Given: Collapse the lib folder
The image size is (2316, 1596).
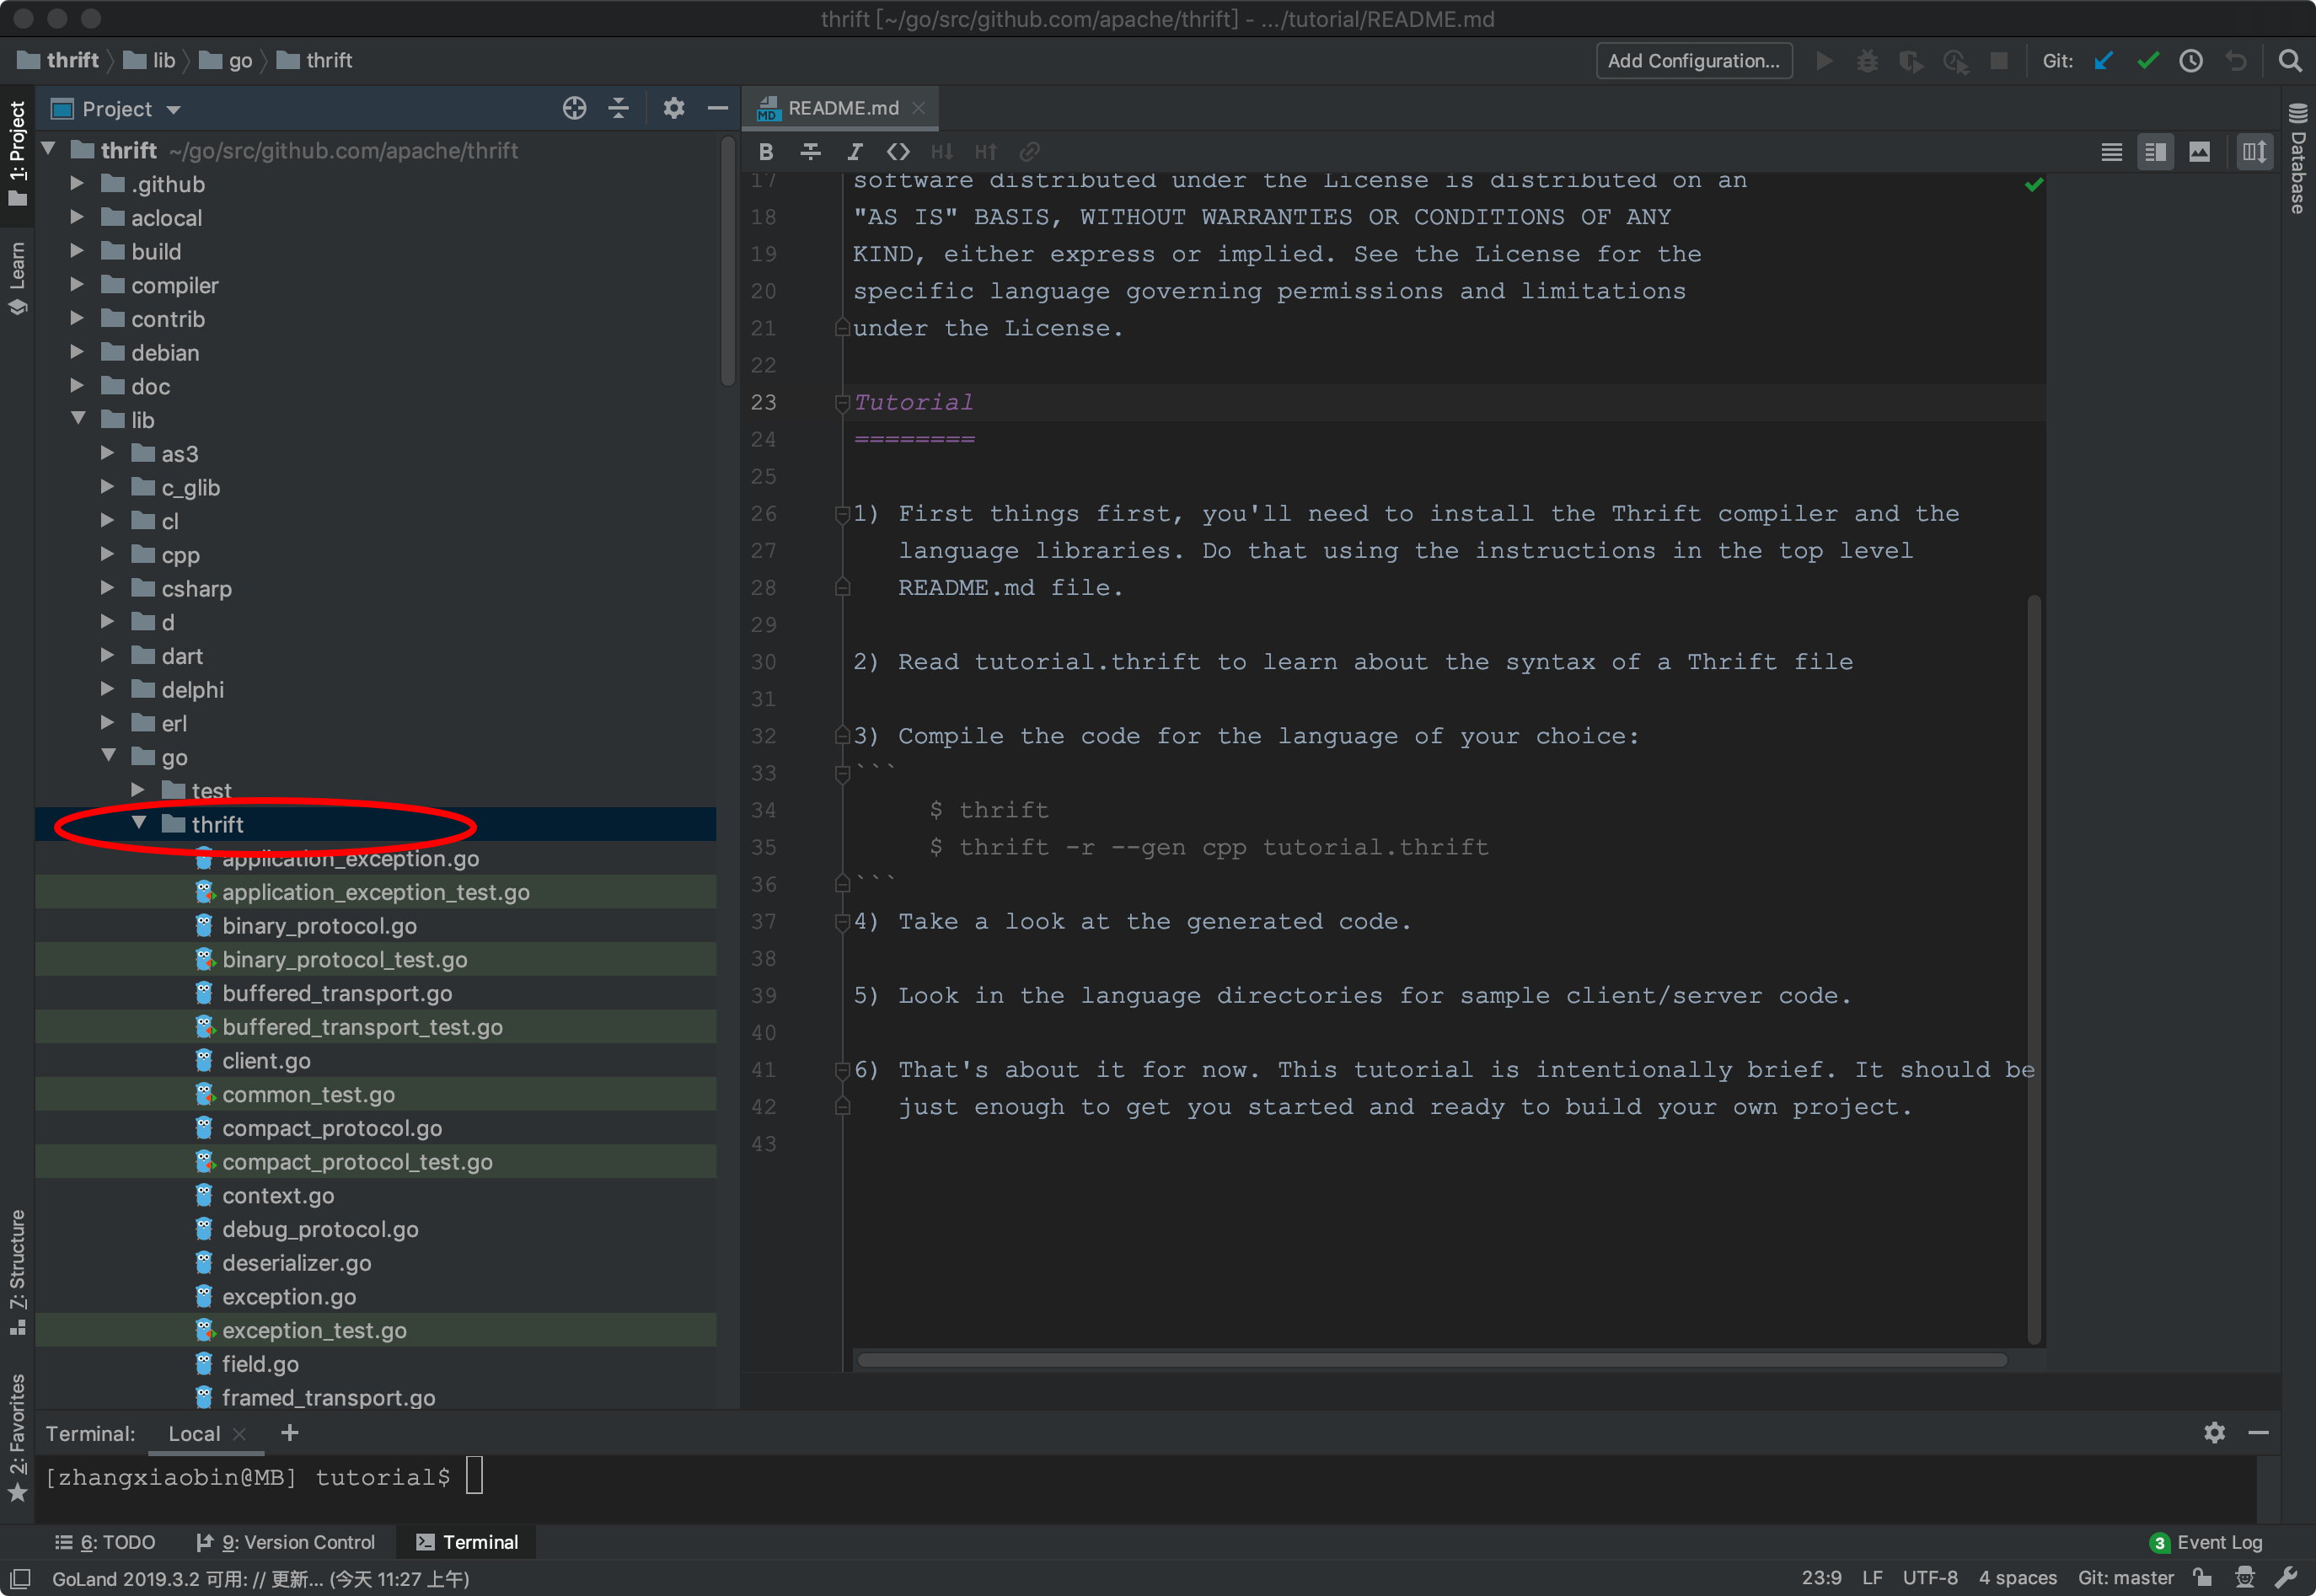Looking at the screenshot, I should pos(77,419).
